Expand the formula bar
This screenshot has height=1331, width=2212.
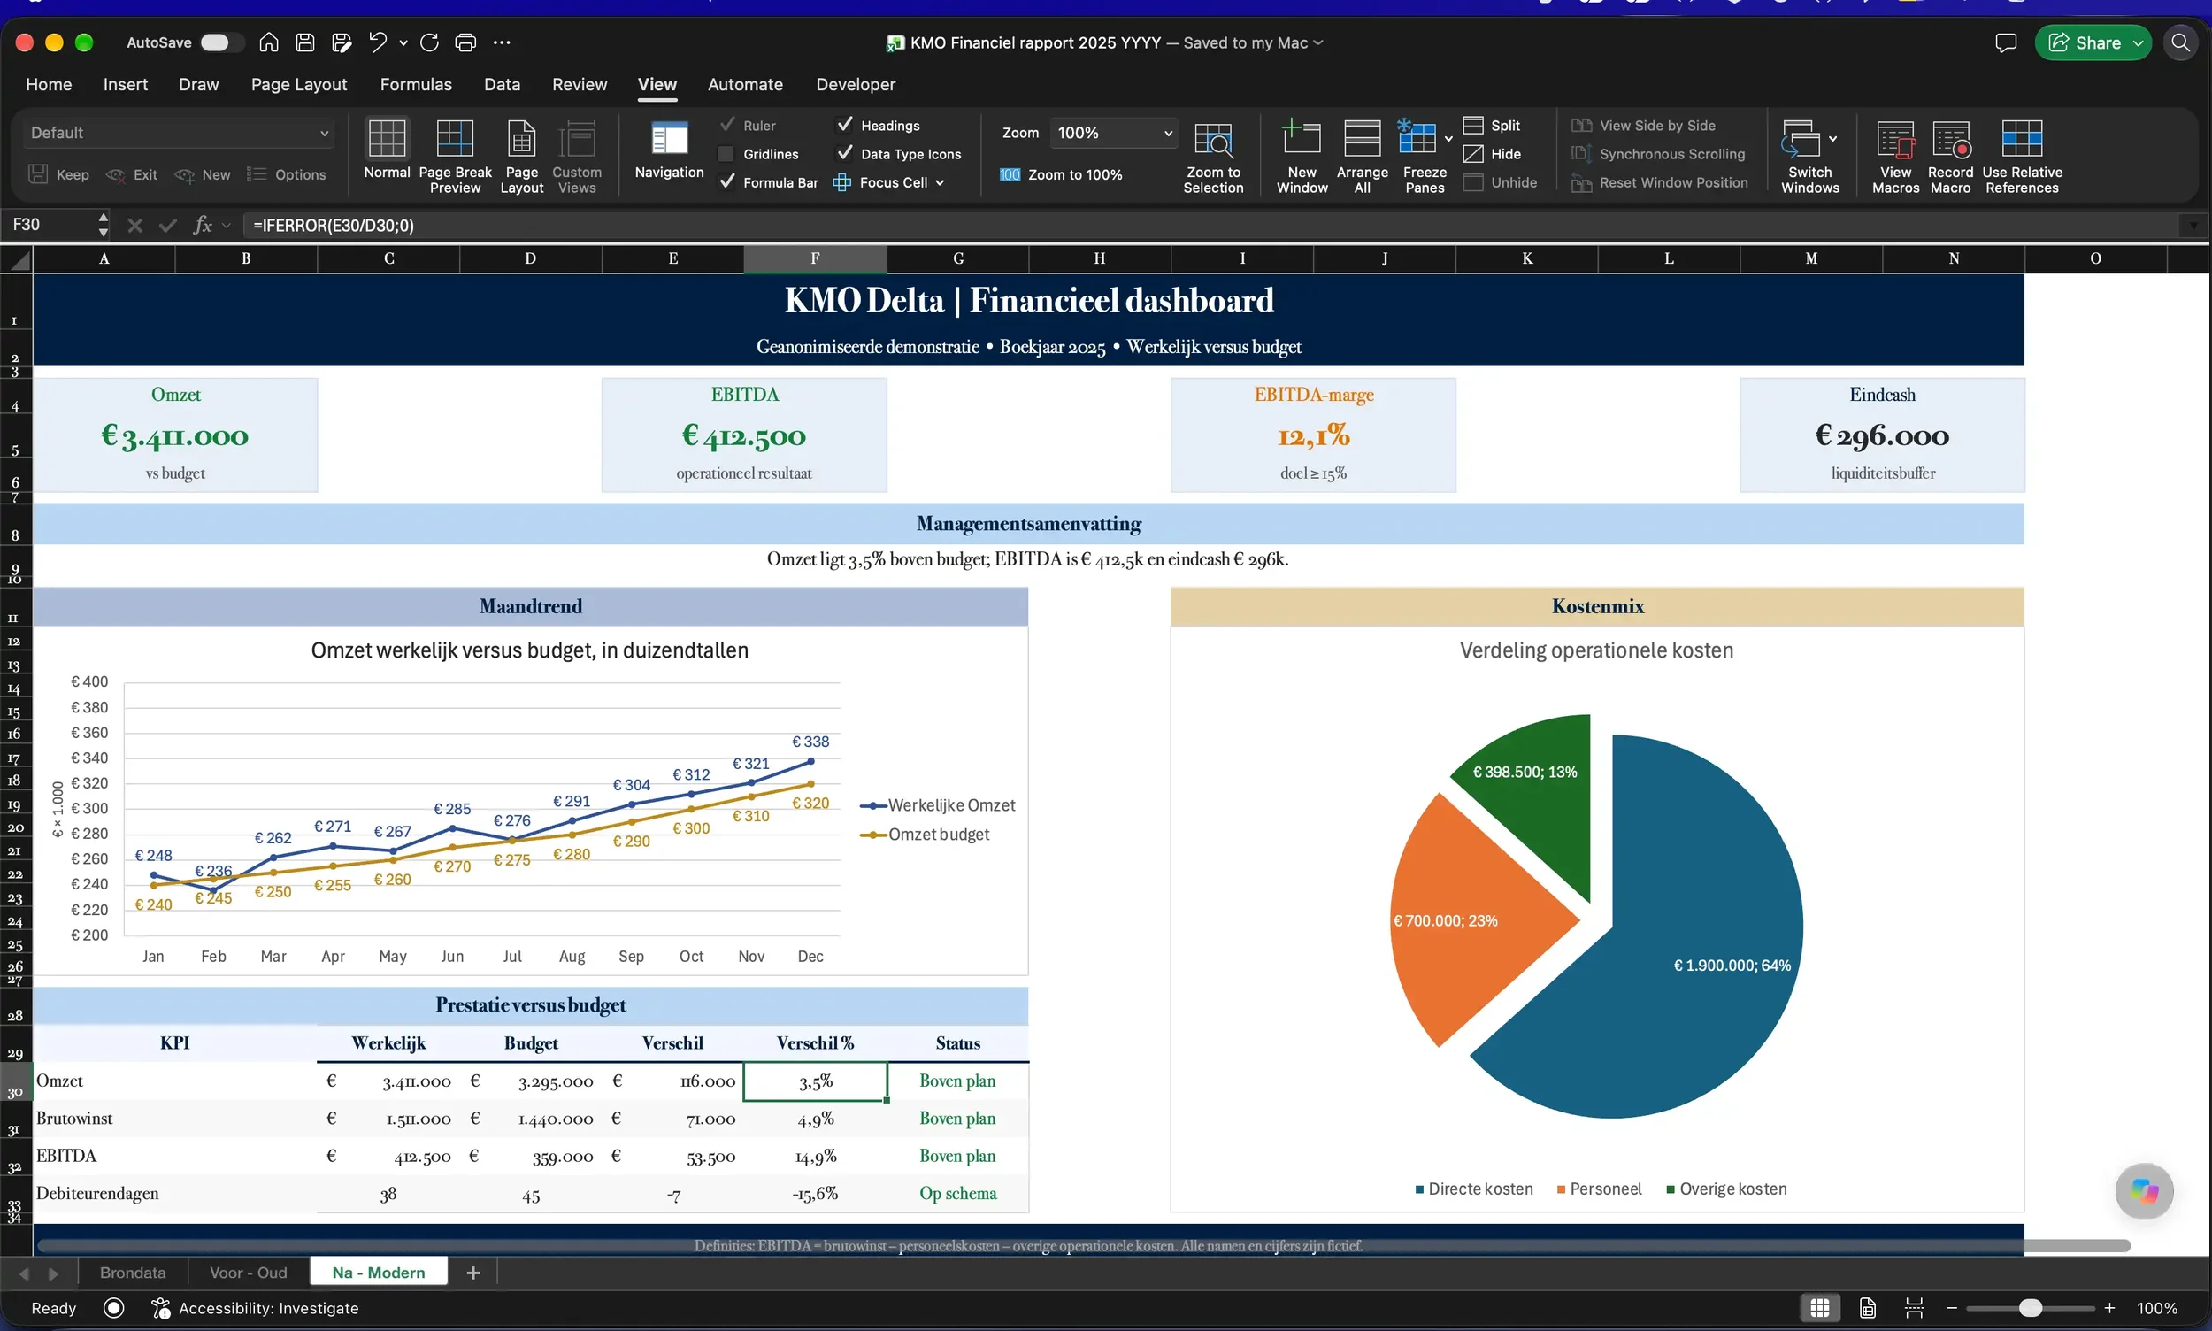pyautogui.click(x=2193, y=225)
